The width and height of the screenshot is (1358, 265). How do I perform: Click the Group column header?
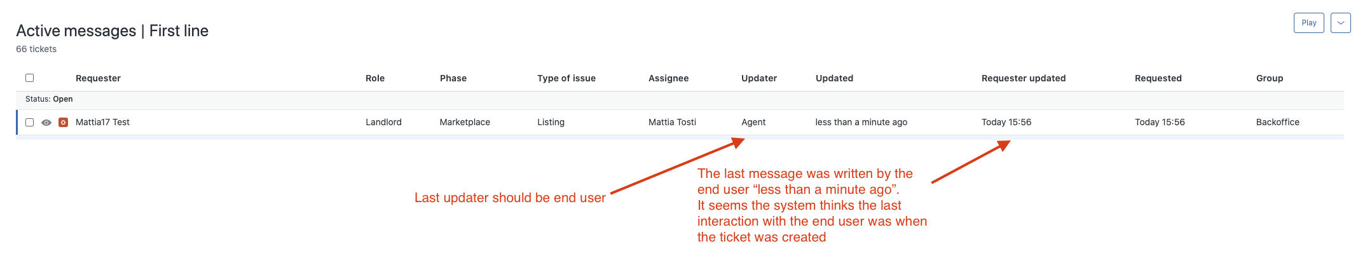[1270, 78]
